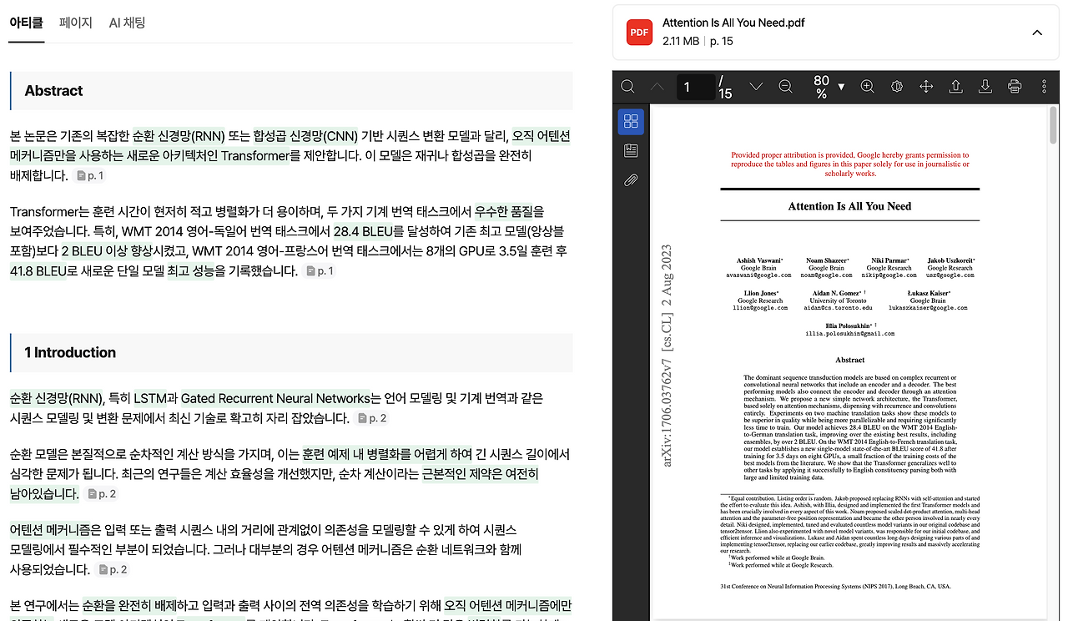Go to next page with the down chevron
The height and width of the screenshot is (621, 1068).
click(755, 86)
